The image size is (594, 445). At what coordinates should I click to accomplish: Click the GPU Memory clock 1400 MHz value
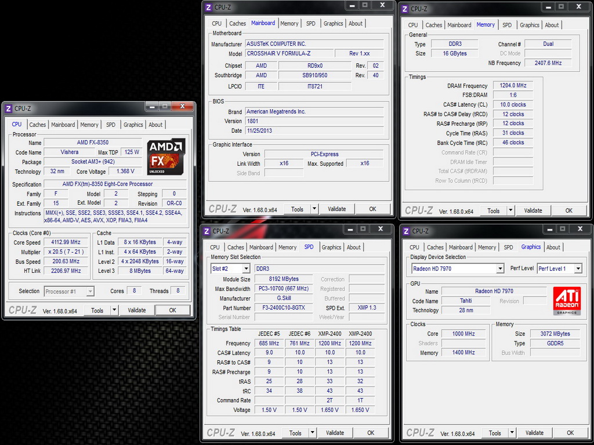[x=463, y=353]
